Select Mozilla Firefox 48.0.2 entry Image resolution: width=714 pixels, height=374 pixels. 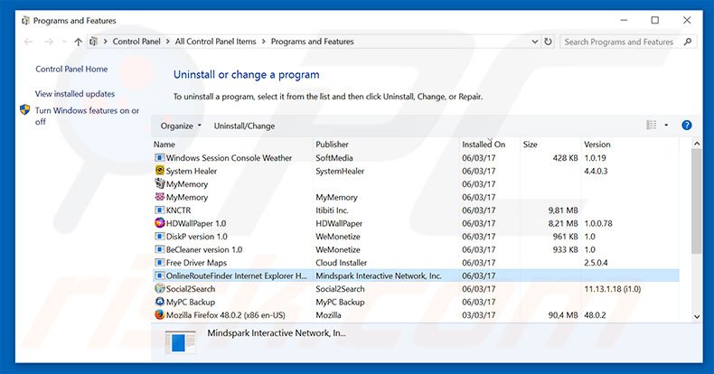(415, 315)
